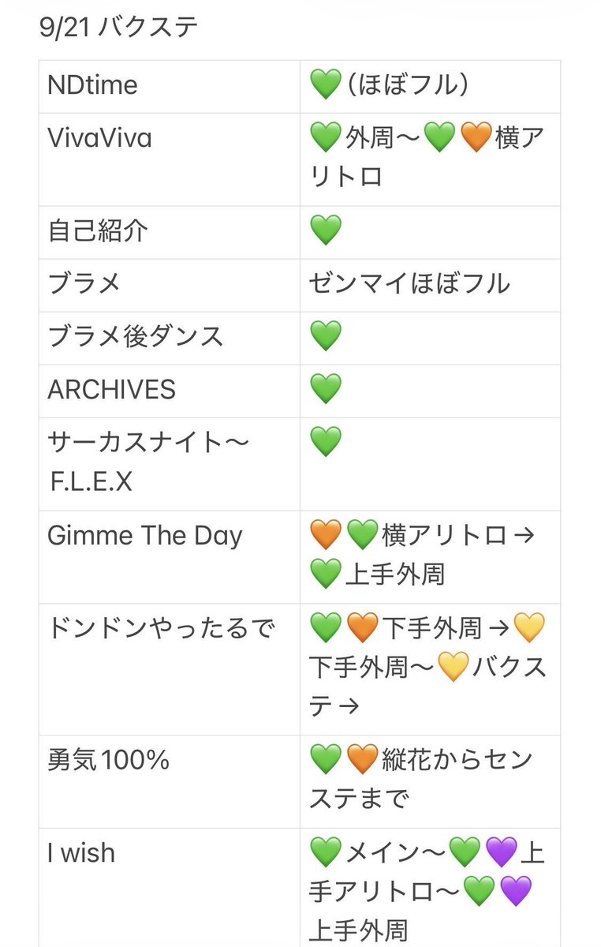Image resolution: width=601 pixels, height=947 pixels.
Task: Tap the orange heart in the VivaViva row
Action: coord(476,139)
